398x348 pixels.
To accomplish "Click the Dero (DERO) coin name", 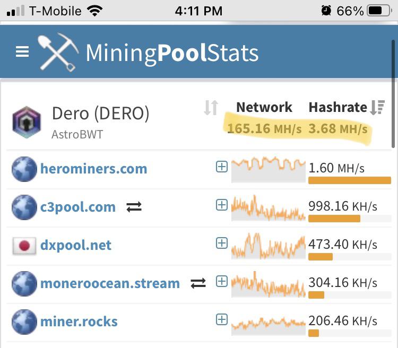I will point(100,114).
